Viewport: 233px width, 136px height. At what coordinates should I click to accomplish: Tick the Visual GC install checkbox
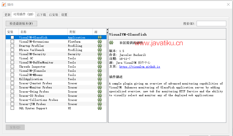click(x=12, y=58)
